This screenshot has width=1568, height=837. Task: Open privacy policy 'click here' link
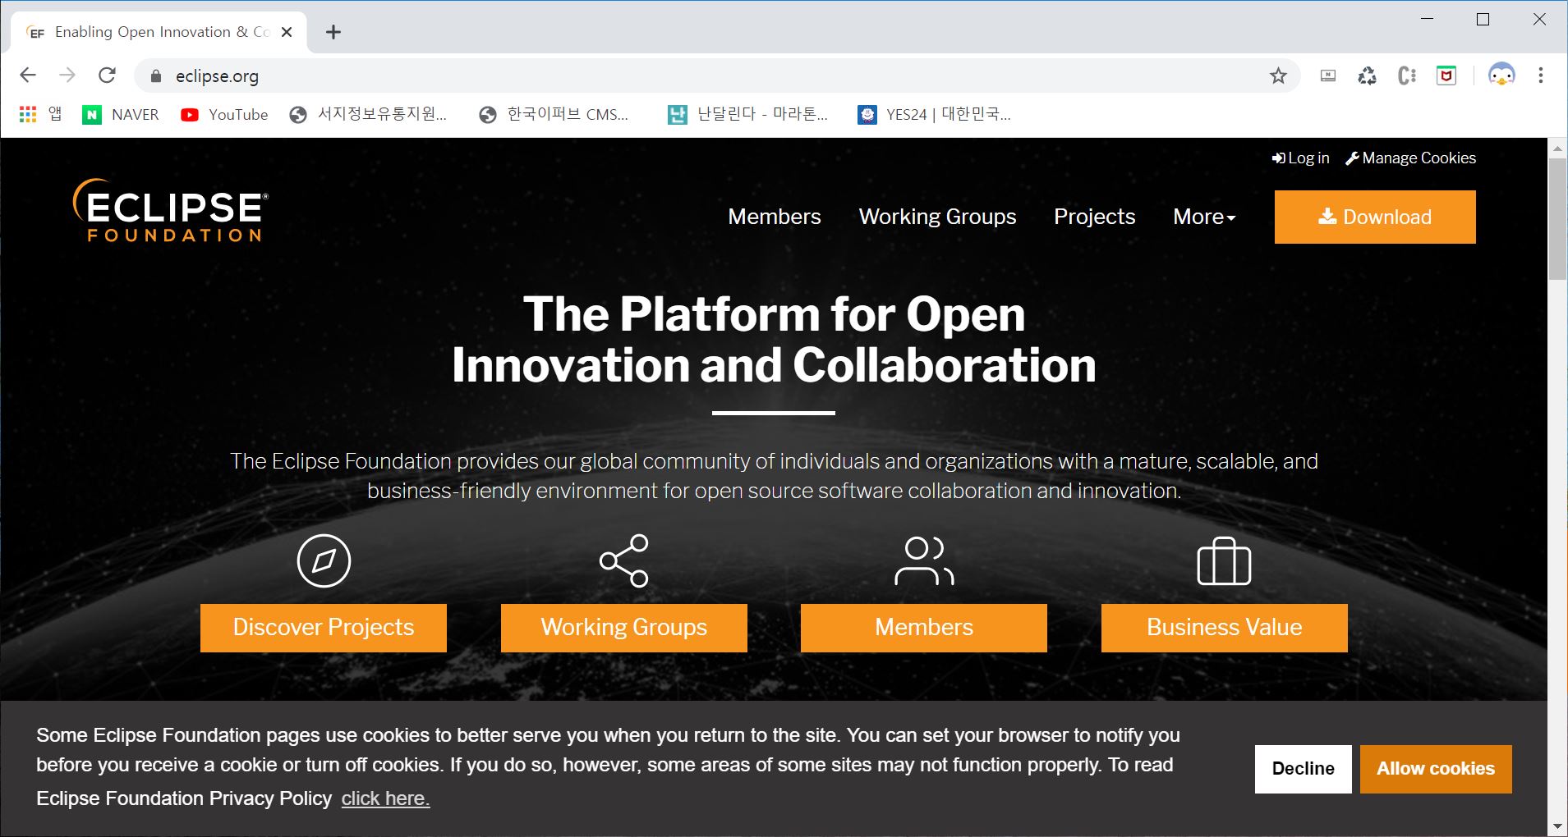click(385, 798)
